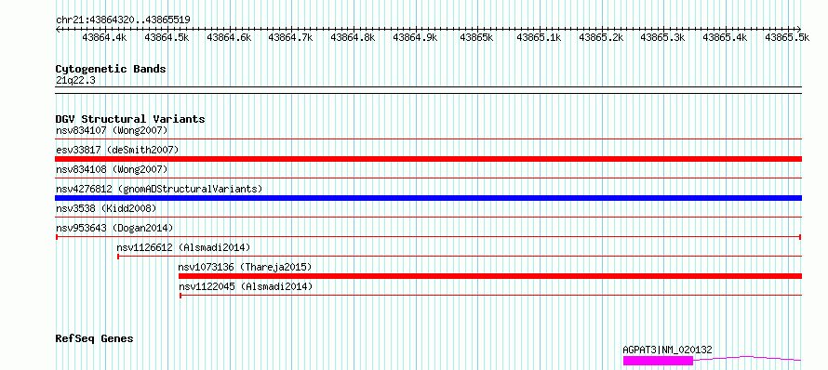Select the 43865.5k ruler tick label
The height and width of the screenshot is (370, 828).
point(787,37)
